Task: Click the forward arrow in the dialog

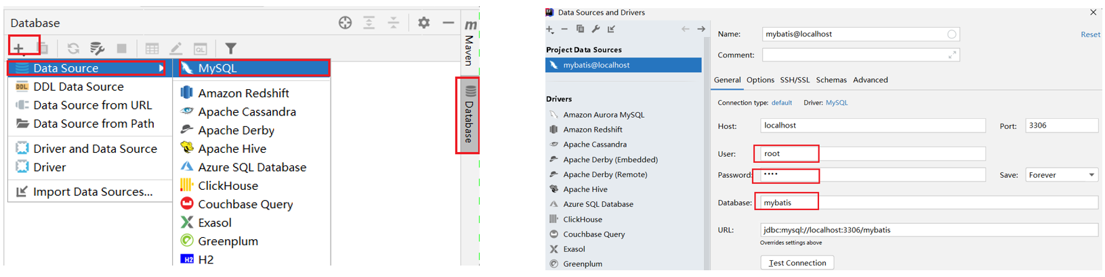Action: click(x=701, y=29)
